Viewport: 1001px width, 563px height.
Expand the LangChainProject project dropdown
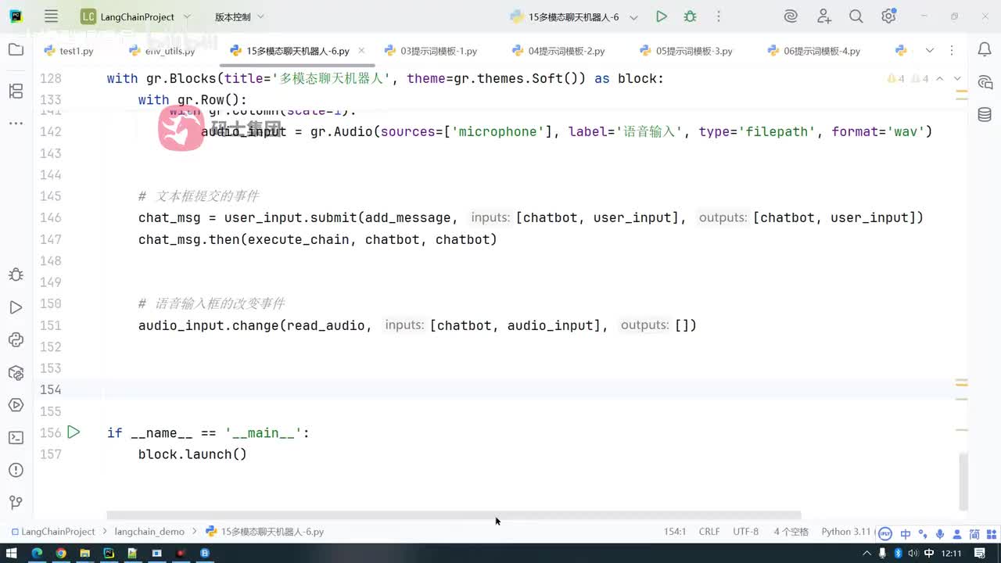[136, 16]
